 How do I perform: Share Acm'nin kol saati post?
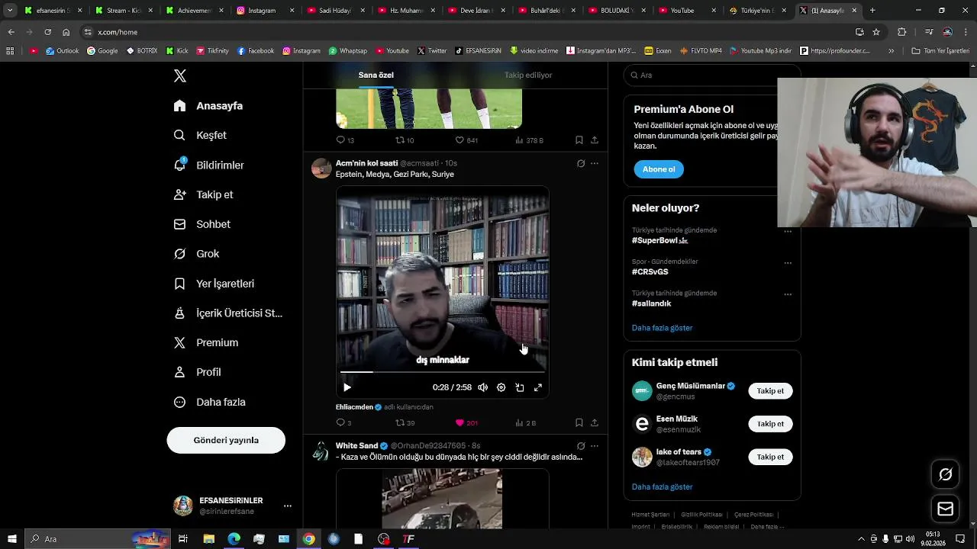point(595,423)
